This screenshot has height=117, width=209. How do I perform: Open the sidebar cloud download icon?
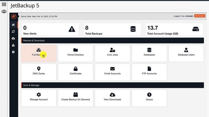(x=13, y=38)
